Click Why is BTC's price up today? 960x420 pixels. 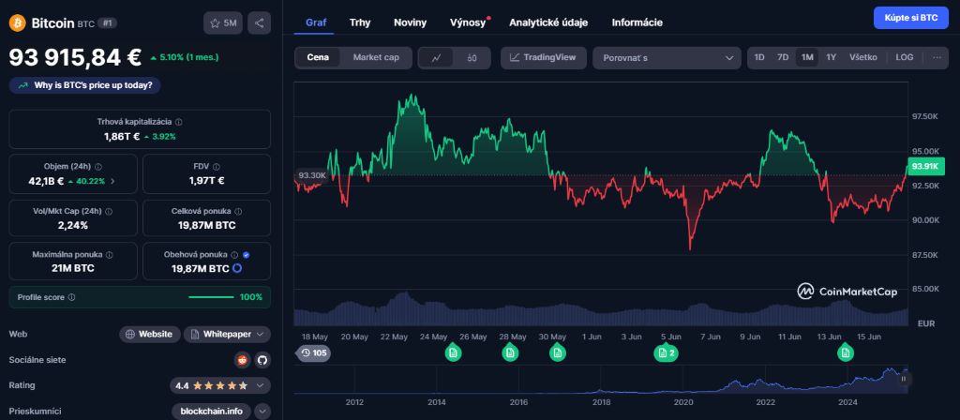click(x=85, y=85)
